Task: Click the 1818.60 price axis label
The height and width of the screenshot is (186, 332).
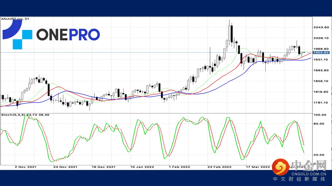Action: pyautogui.click(x=321, y=92)
